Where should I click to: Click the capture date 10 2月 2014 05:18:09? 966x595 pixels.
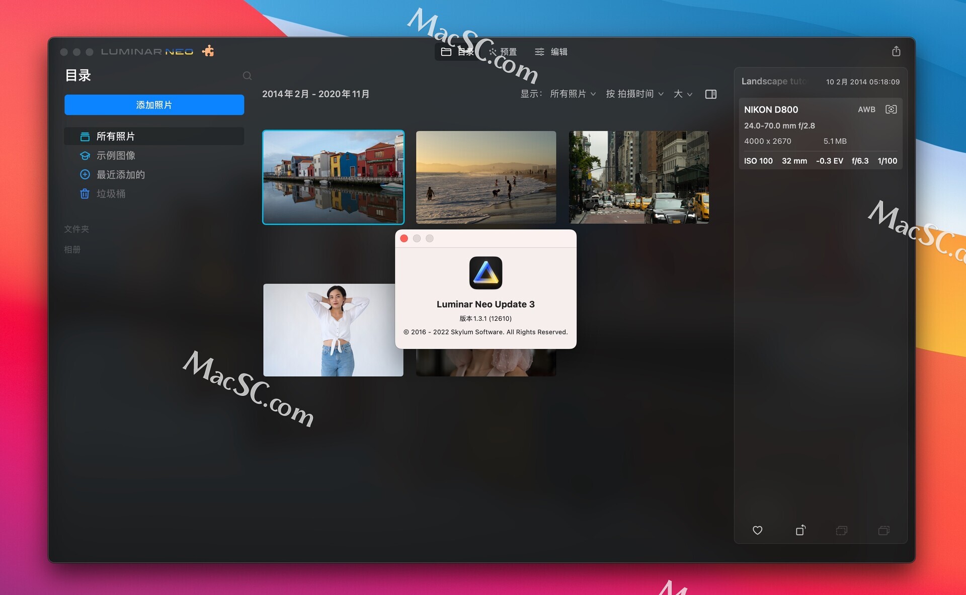(x=862, y=81)
